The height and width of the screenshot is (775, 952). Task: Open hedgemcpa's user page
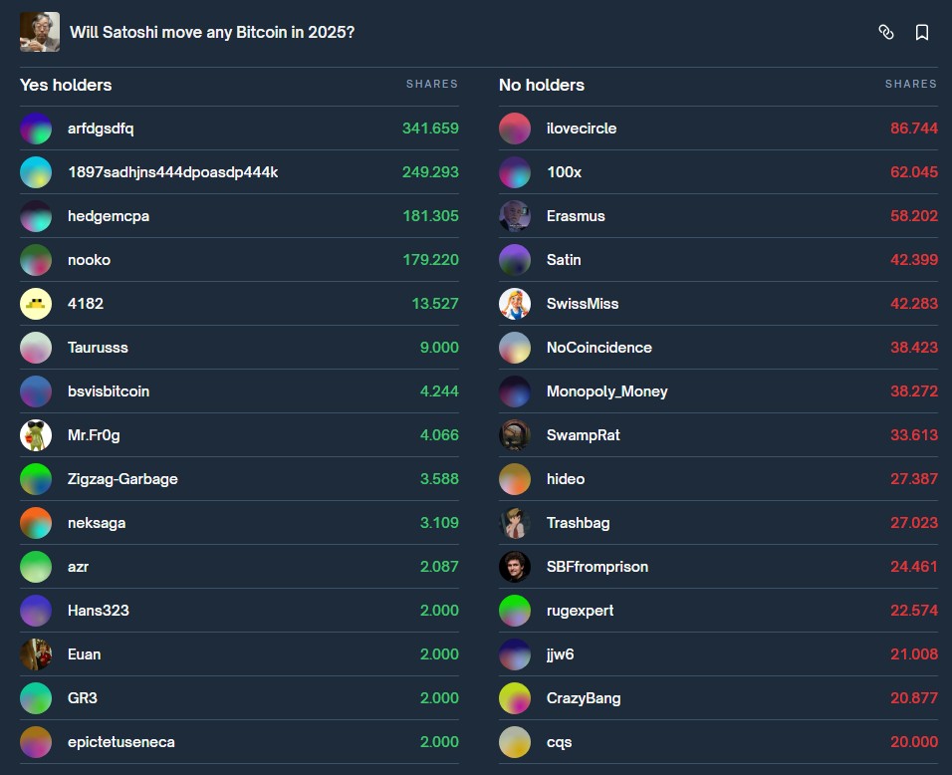point(109,216)
